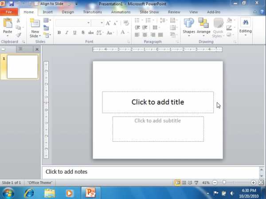Click the Decrease List Level icon
266x199 pixels.
tap(137, 27)
